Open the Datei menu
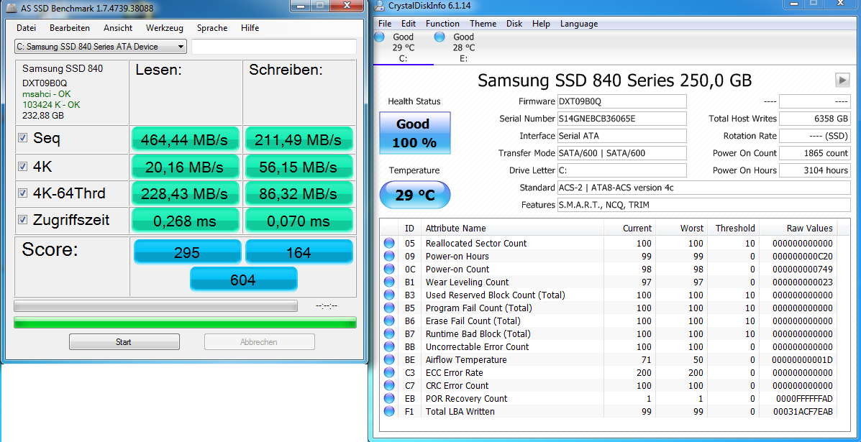 pos(27,28)
